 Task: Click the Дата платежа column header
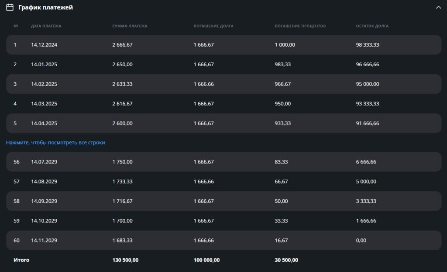click(x=46, y=26)
